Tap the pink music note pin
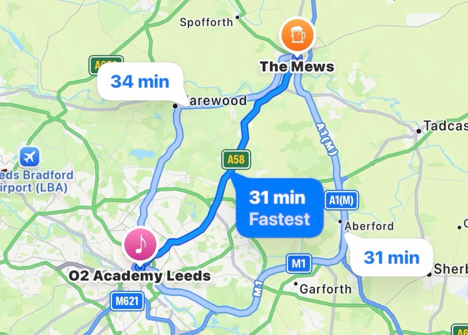This screenshot has height=335, width=468. (140, 244)
